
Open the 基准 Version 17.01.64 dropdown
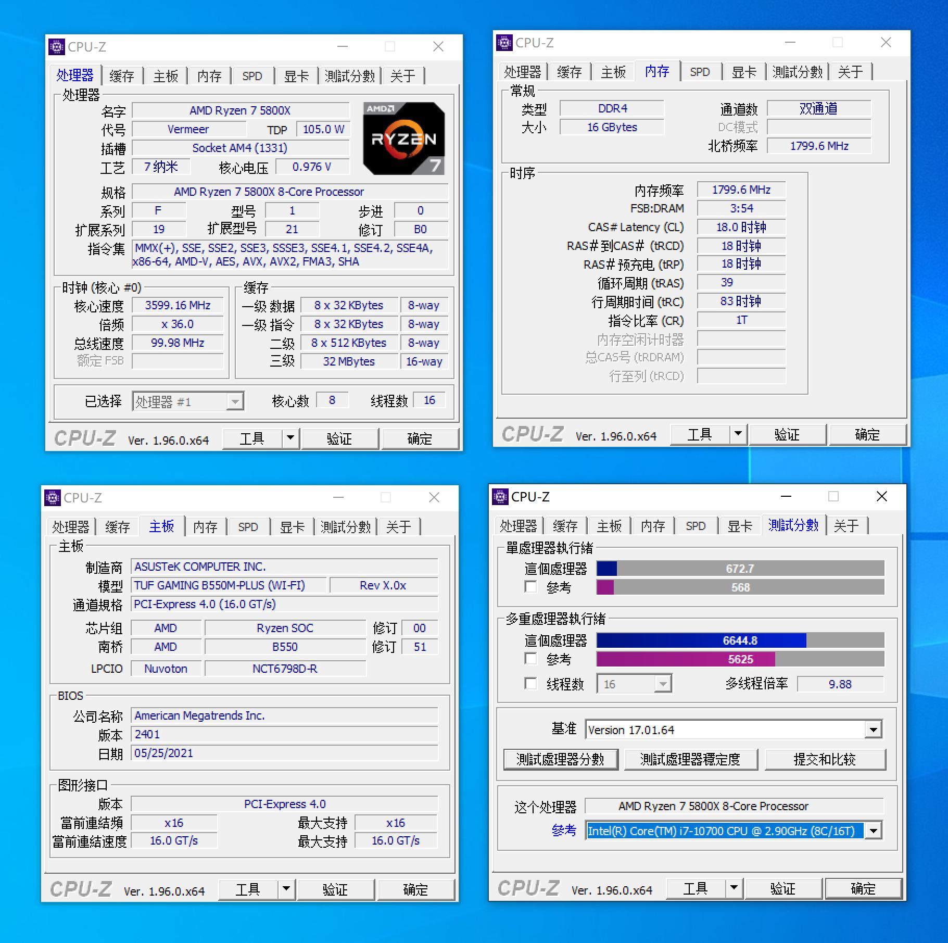point(874,730)
